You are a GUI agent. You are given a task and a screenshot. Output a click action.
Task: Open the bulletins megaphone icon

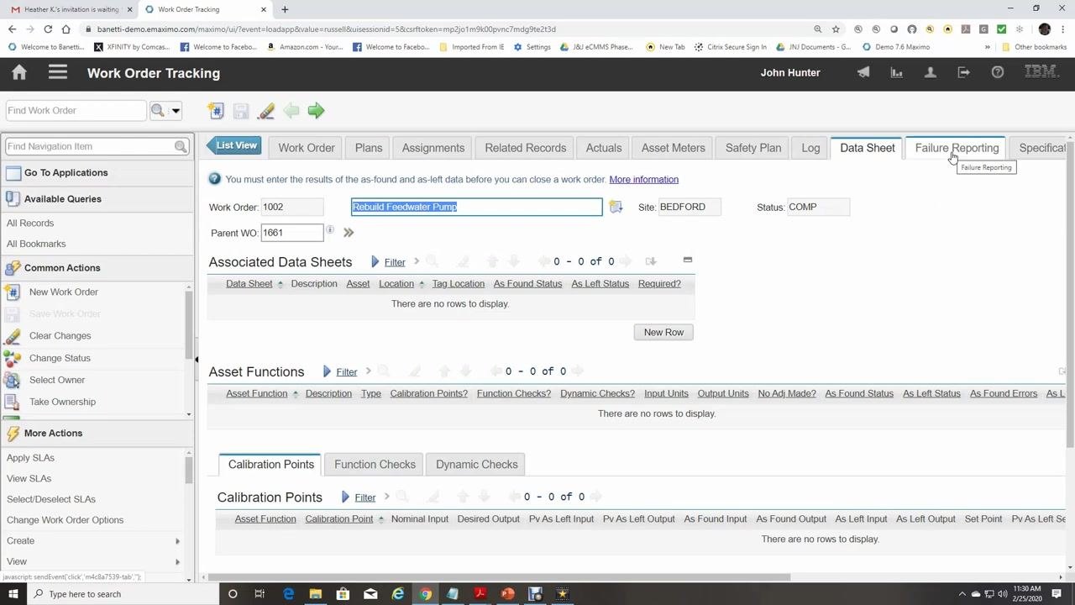point(863,73)
